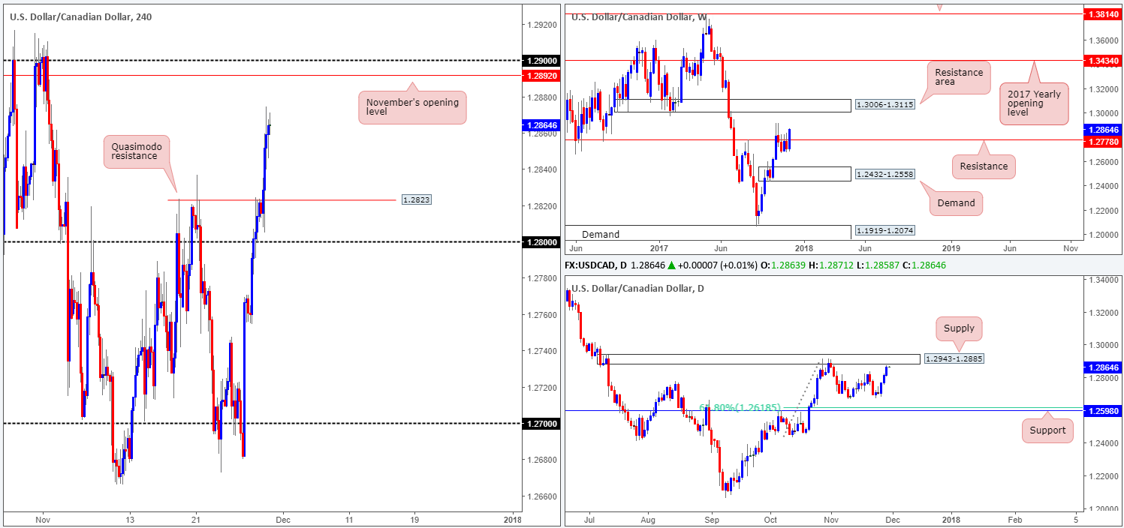
Task: Click "Oct" on the daily time axis
Action: (x=771, y=519)
